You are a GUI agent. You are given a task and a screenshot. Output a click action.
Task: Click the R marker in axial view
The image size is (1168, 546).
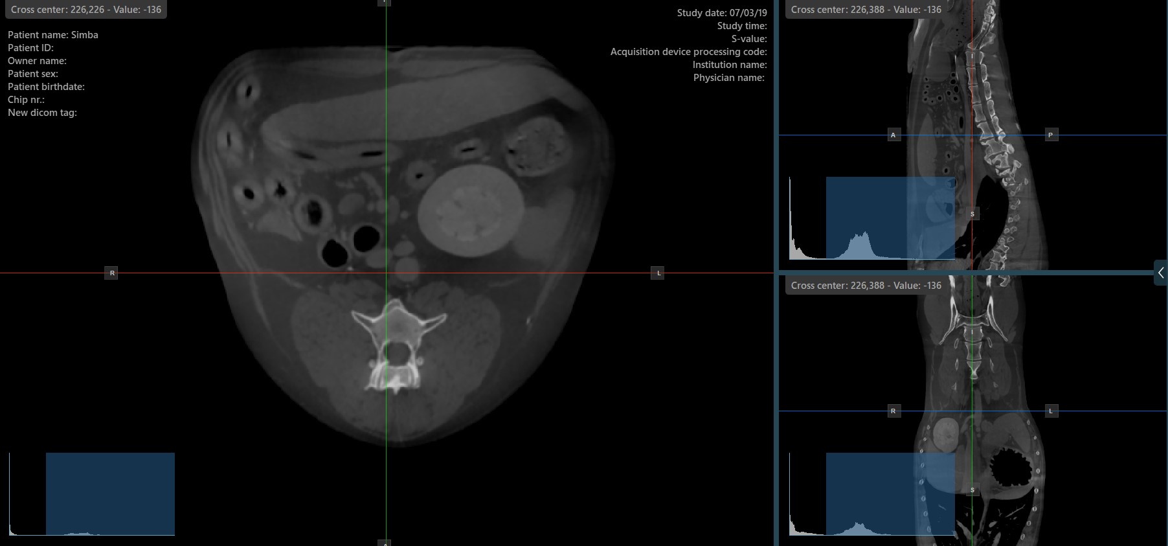111,273
